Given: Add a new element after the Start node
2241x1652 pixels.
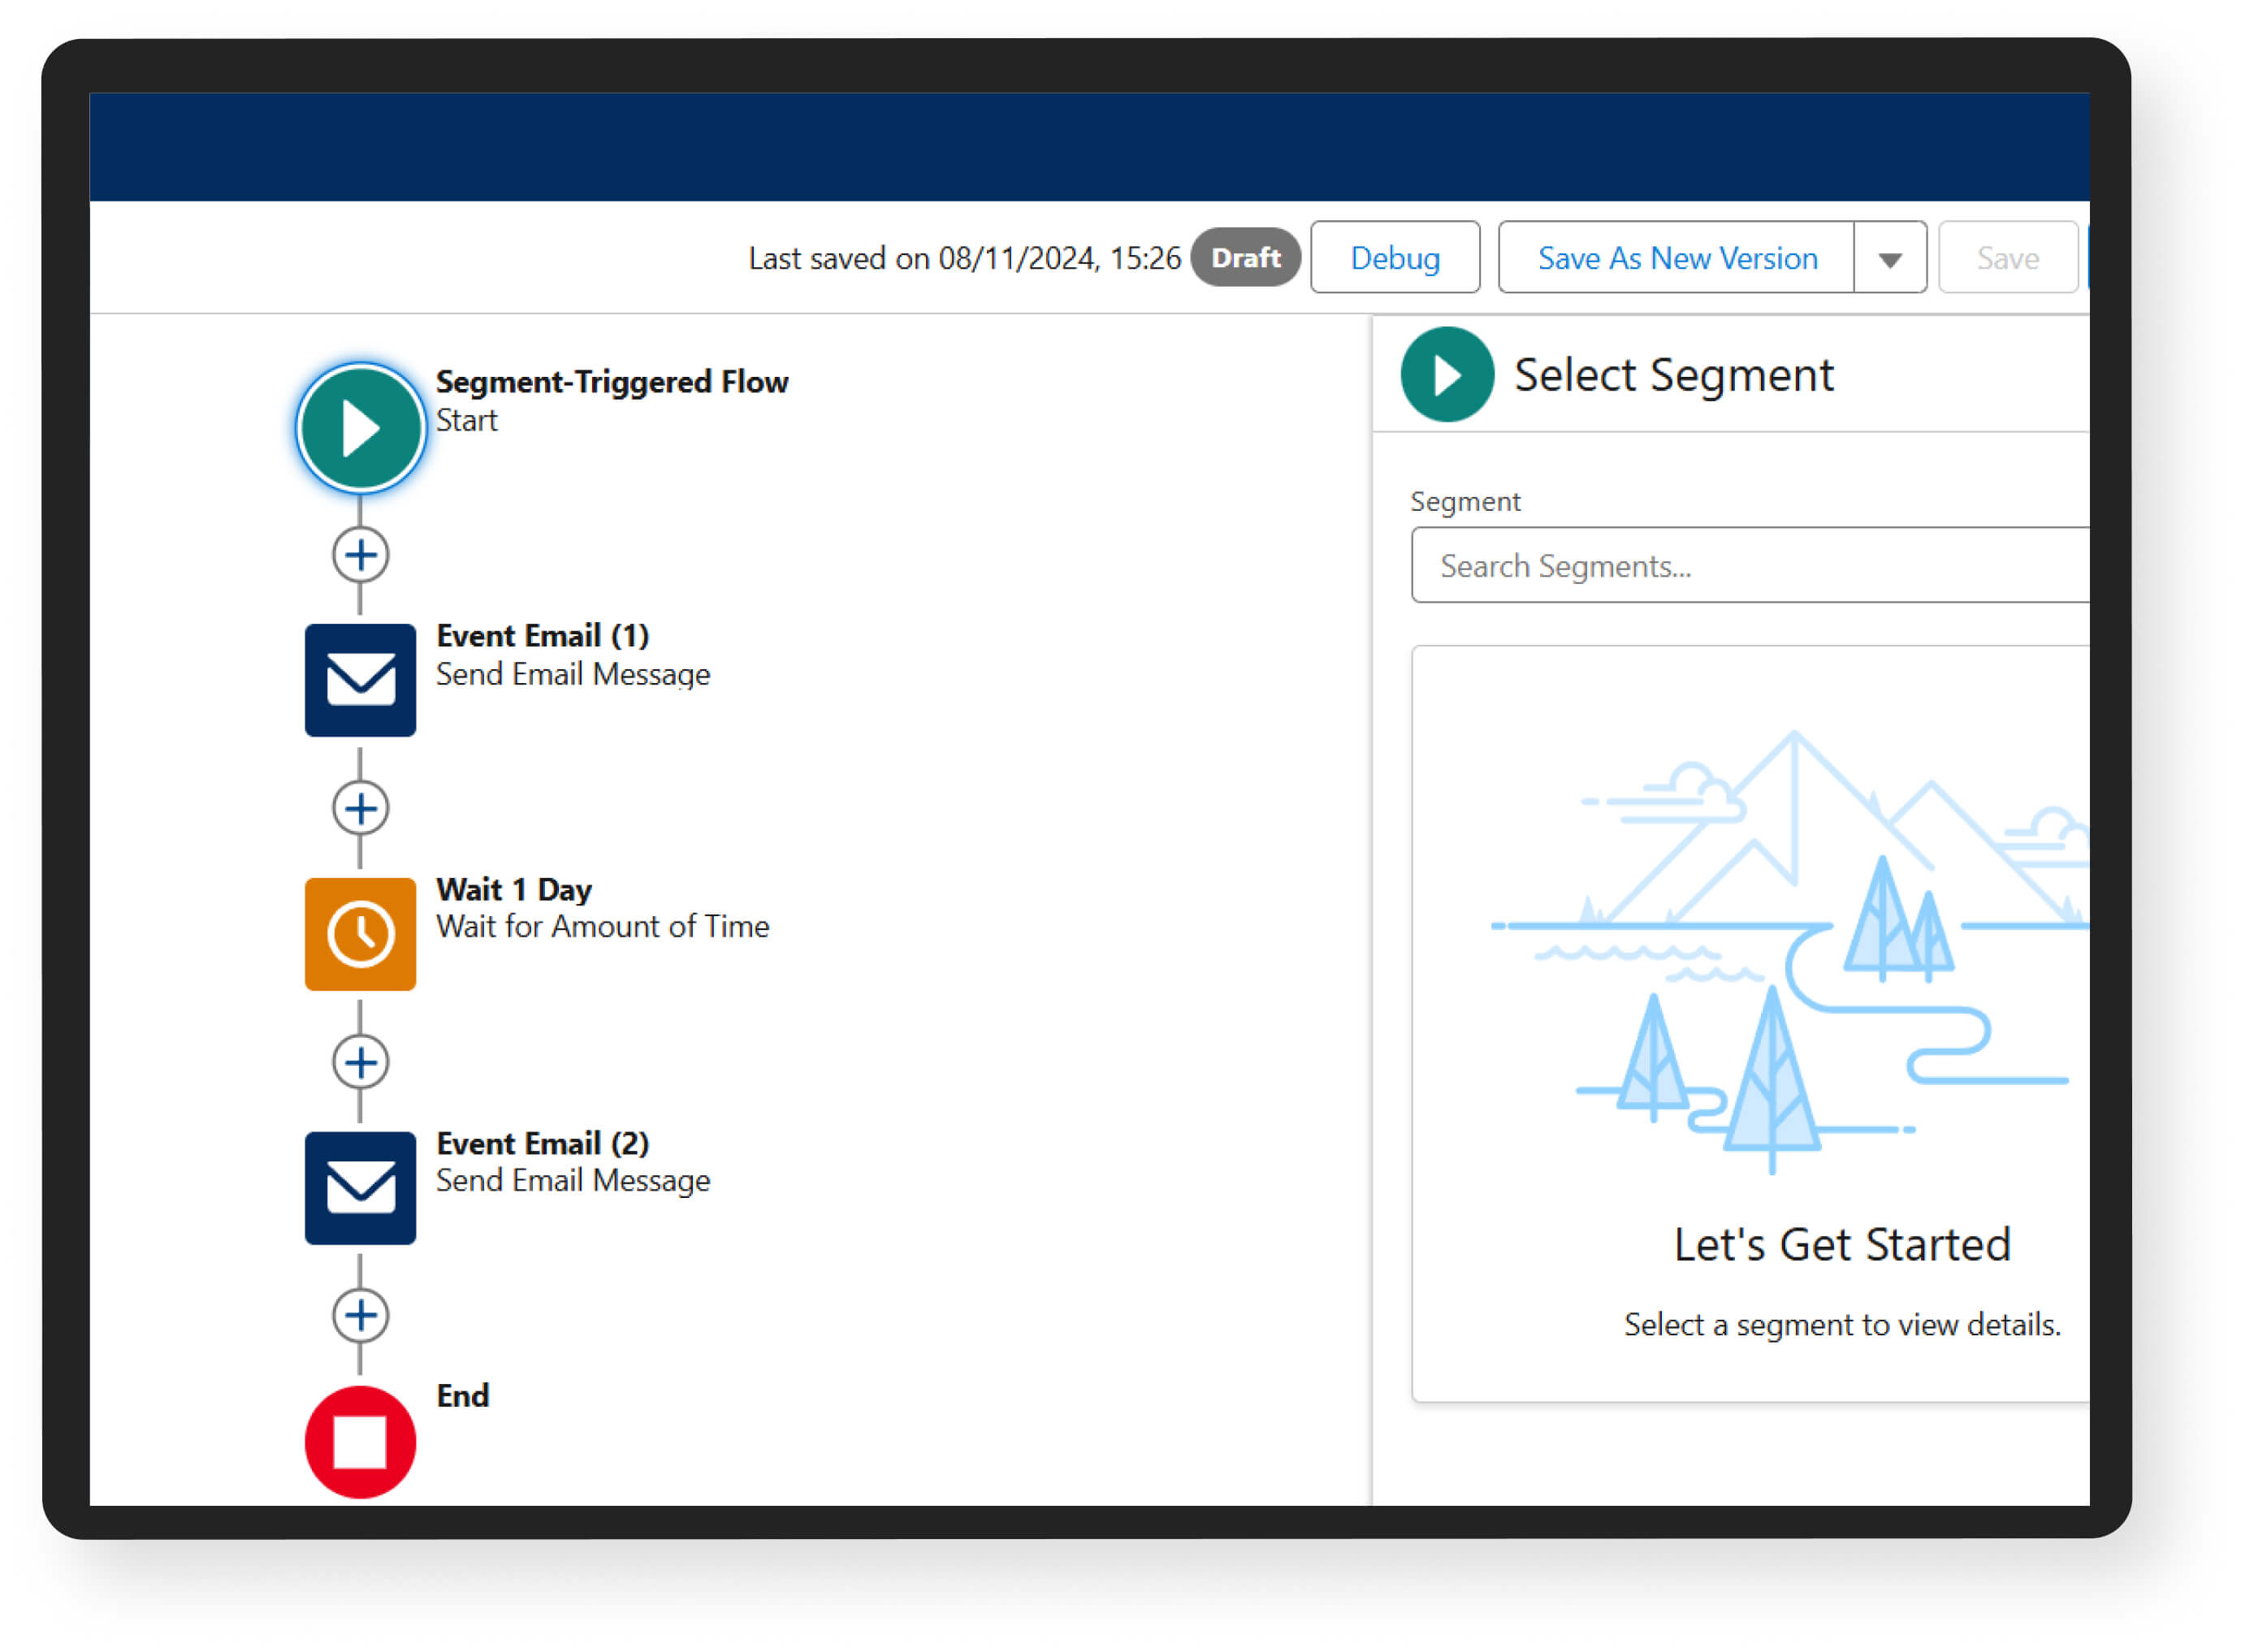Looking at the screenshot, I should click(360, 554).
